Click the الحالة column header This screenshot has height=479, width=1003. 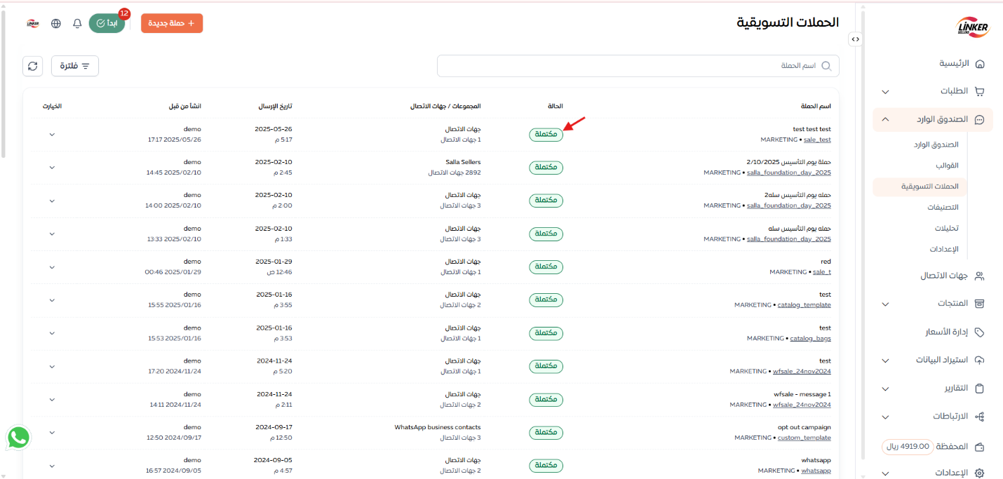pos(556,107)
